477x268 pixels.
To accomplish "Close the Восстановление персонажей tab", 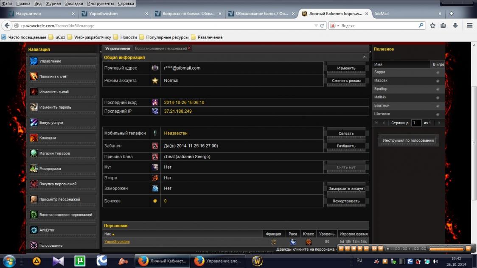I will coord(189,48).
